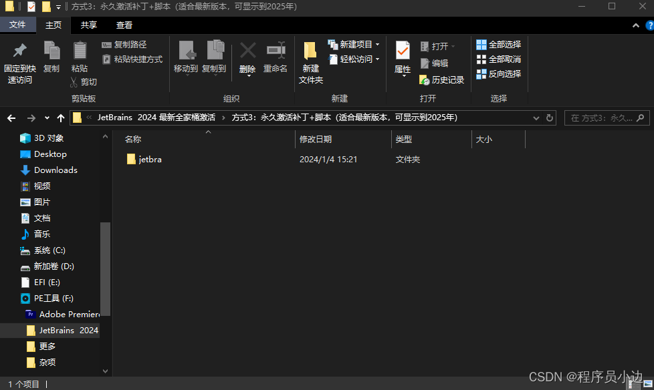This screenshot has height=390, width=654.
Task: Click the date 2024/1/4 15:21
Action: click(328, 159)
